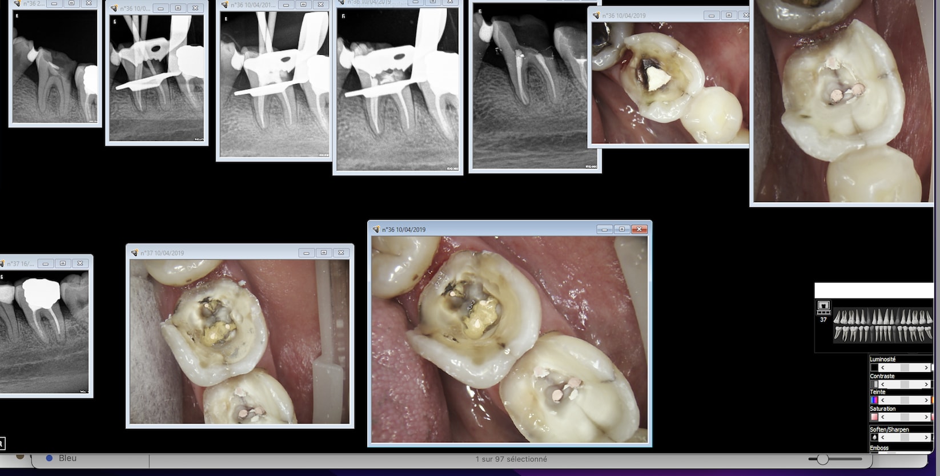940x476 pixels.
Task: Decrease Contraste with left arrow
Action: pyautogui.click(x=882, y=384)
